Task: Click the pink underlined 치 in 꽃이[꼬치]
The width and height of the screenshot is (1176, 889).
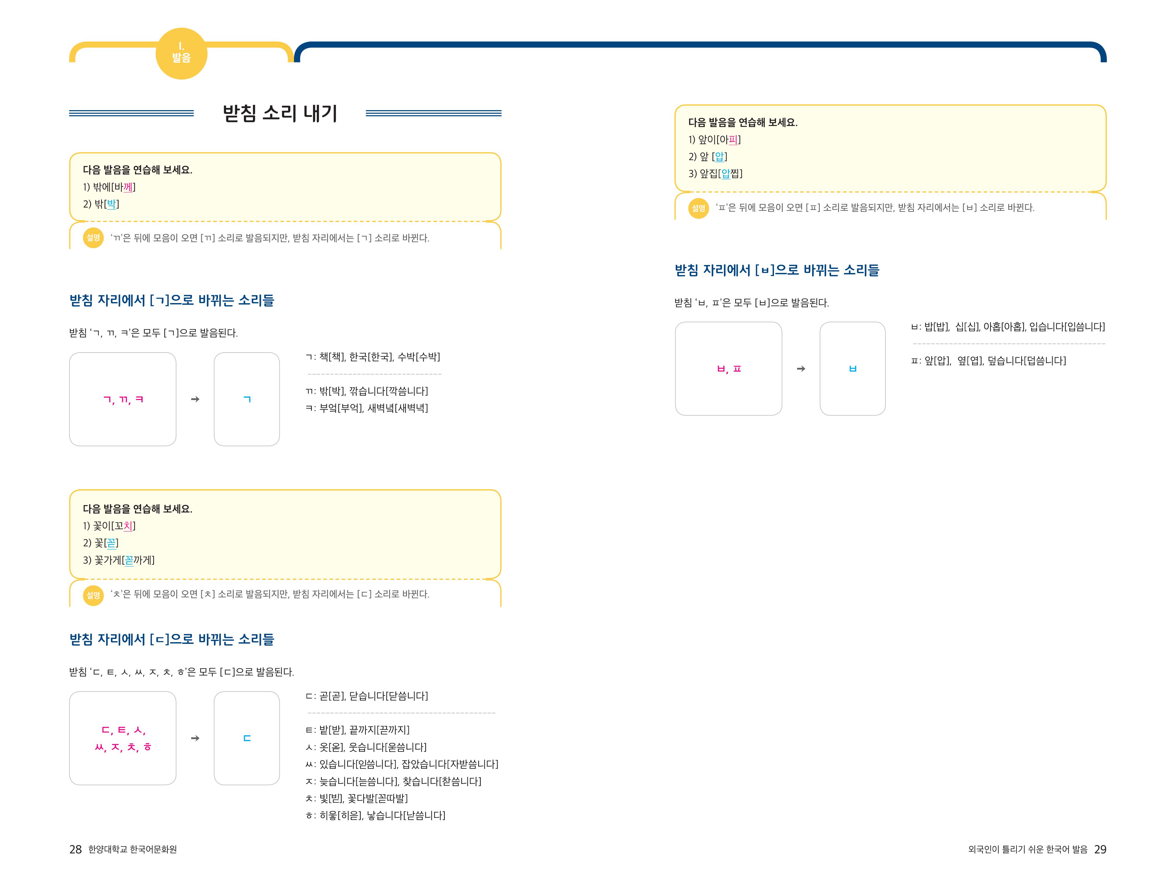Action: click(128, 526)
